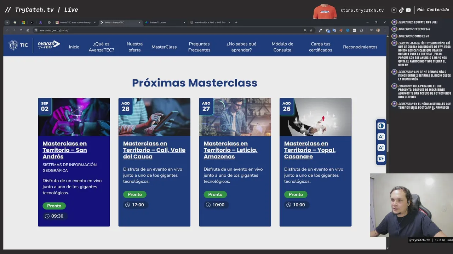Image resolution: width=453 pixels, height=254 pixels.
Task: Click the Leticia masterclass thumbnail image
Action: click(235, 117)
